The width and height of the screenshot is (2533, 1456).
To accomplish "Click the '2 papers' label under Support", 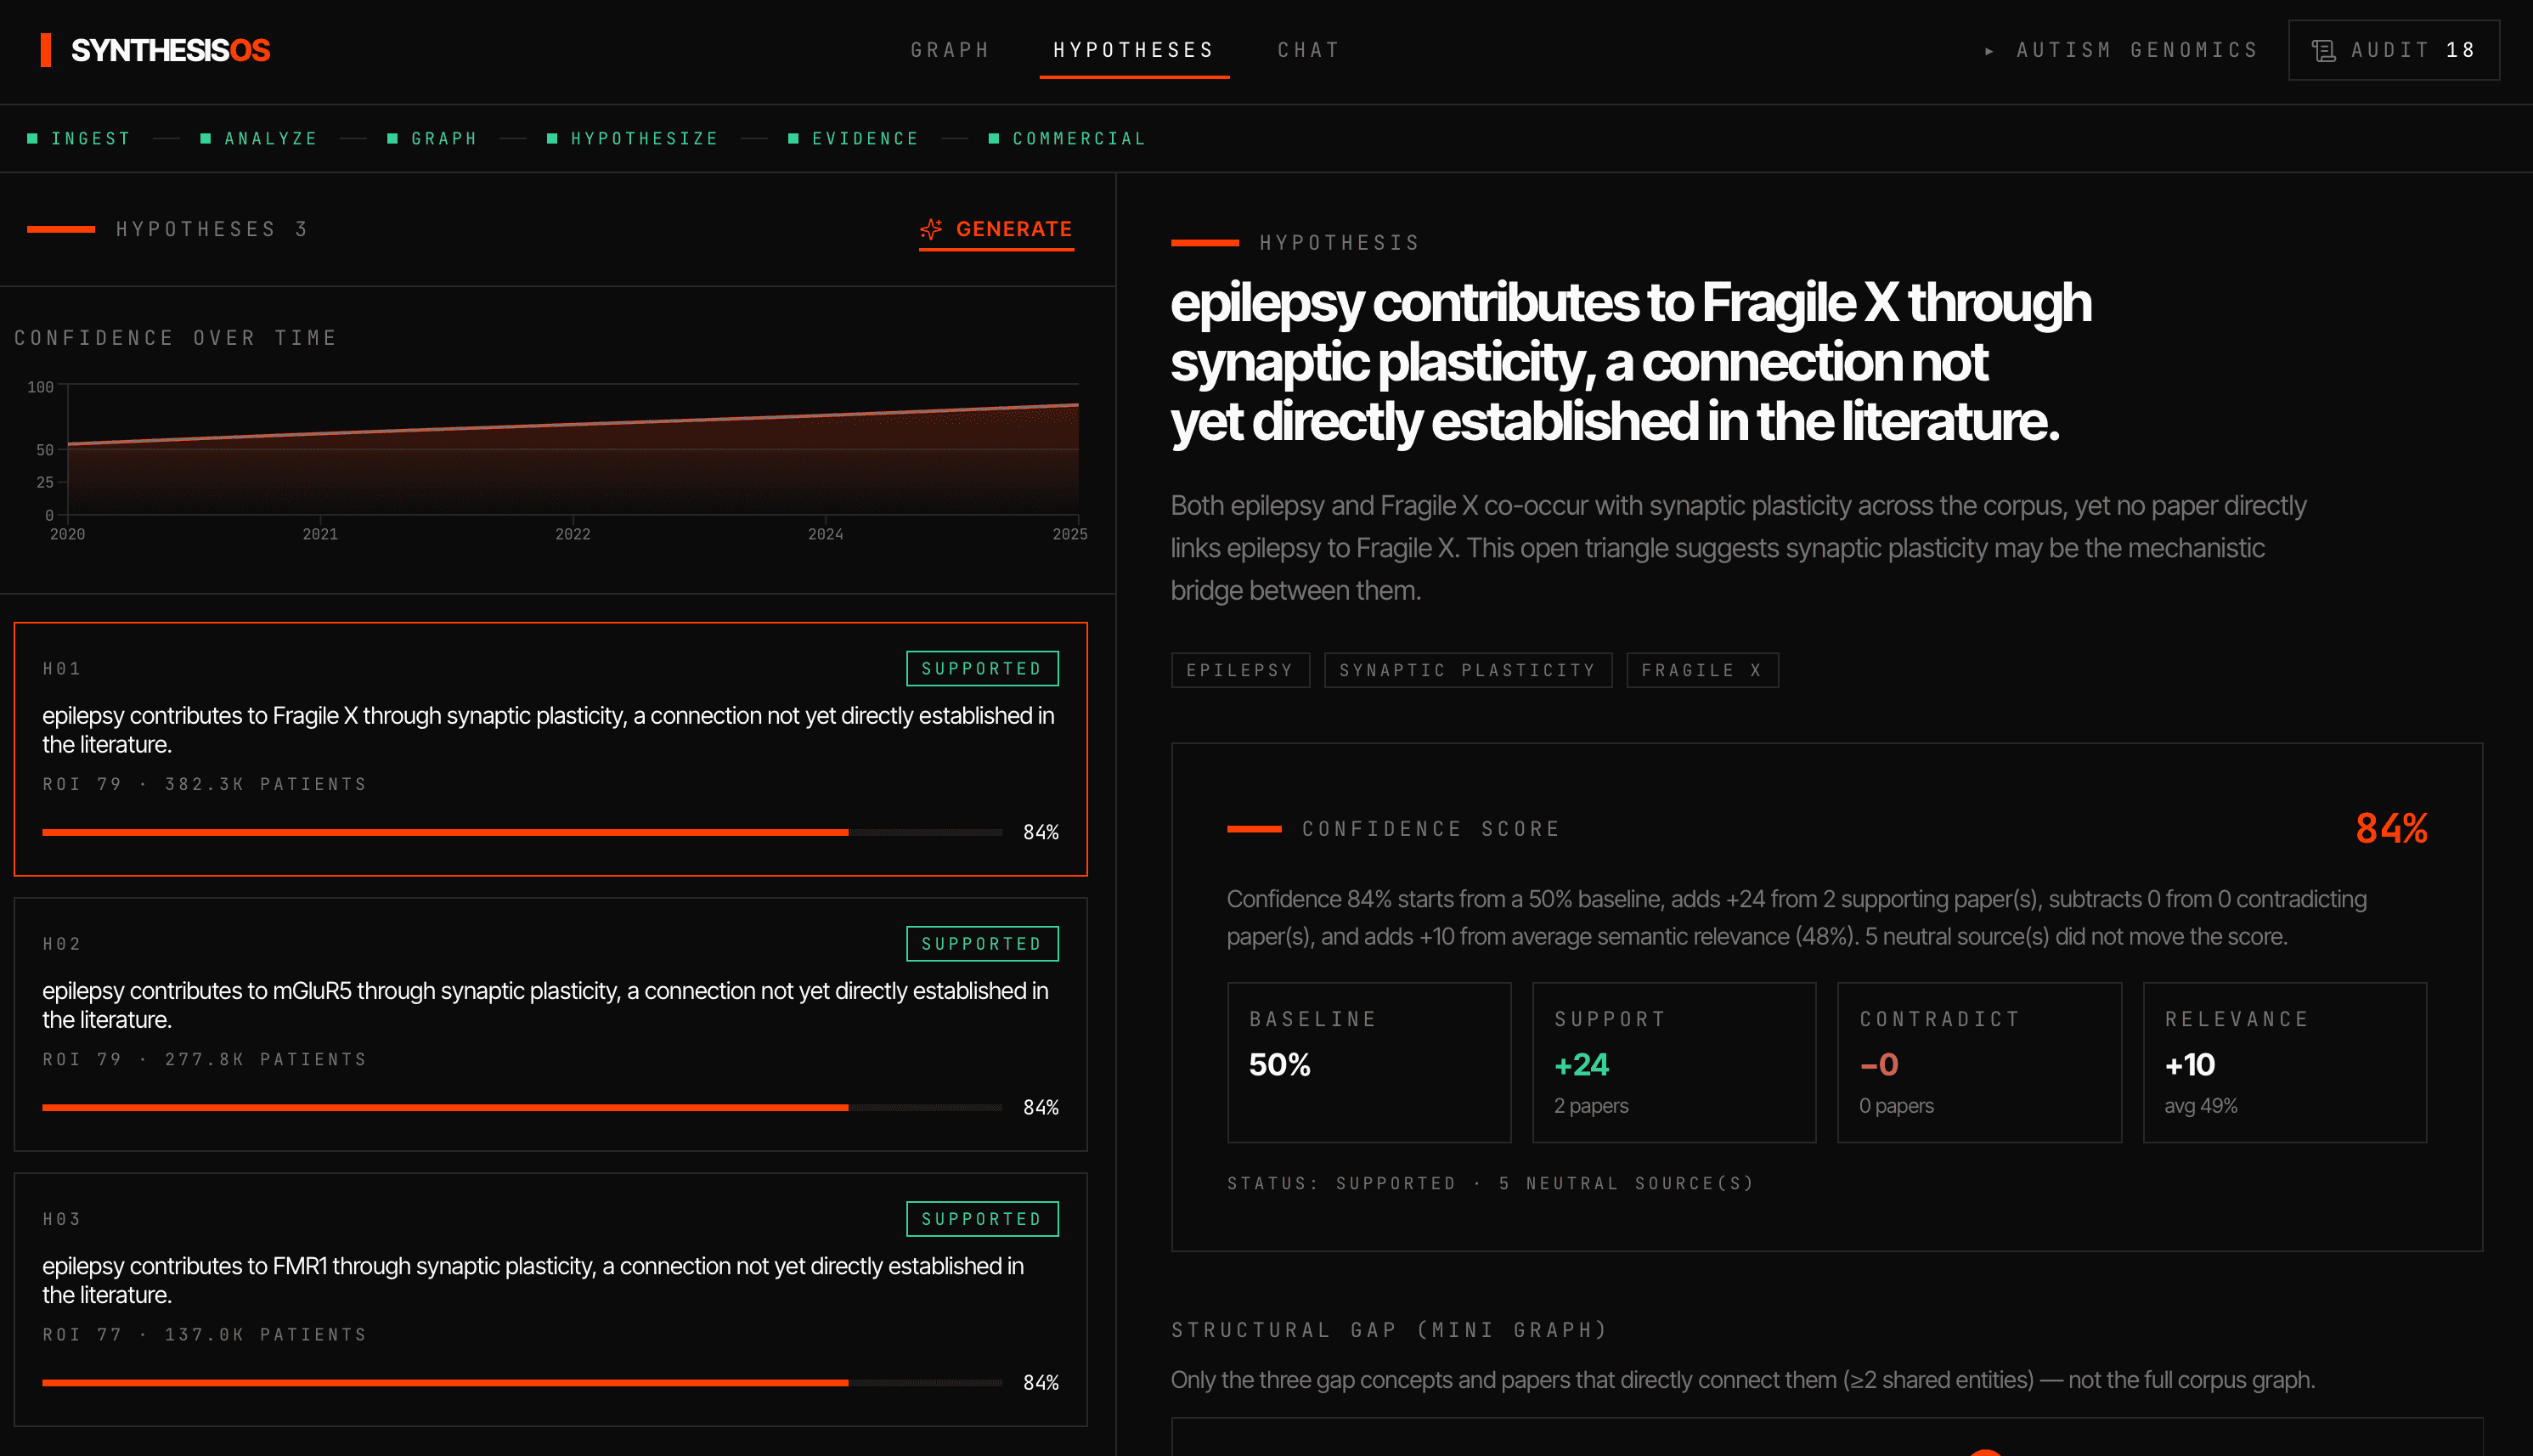I will click(1590, 1106).
